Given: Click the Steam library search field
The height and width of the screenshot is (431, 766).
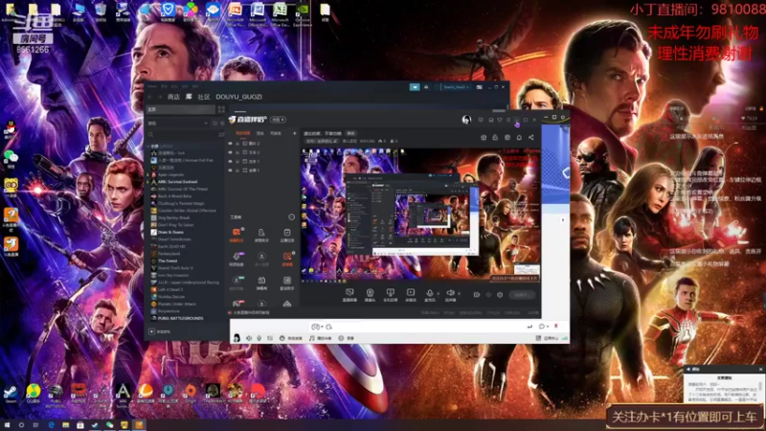Looking at the screenshot, I should (183, 134).
